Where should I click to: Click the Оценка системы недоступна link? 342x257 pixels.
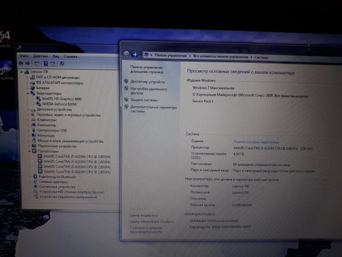click(255, 140)
